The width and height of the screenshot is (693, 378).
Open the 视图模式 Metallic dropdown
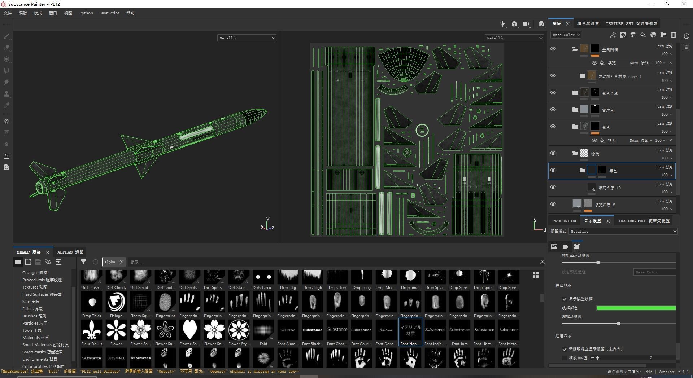pos(623,231)
